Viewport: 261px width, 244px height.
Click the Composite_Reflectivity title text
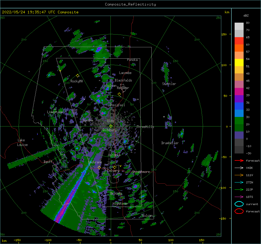coord(130,4)
